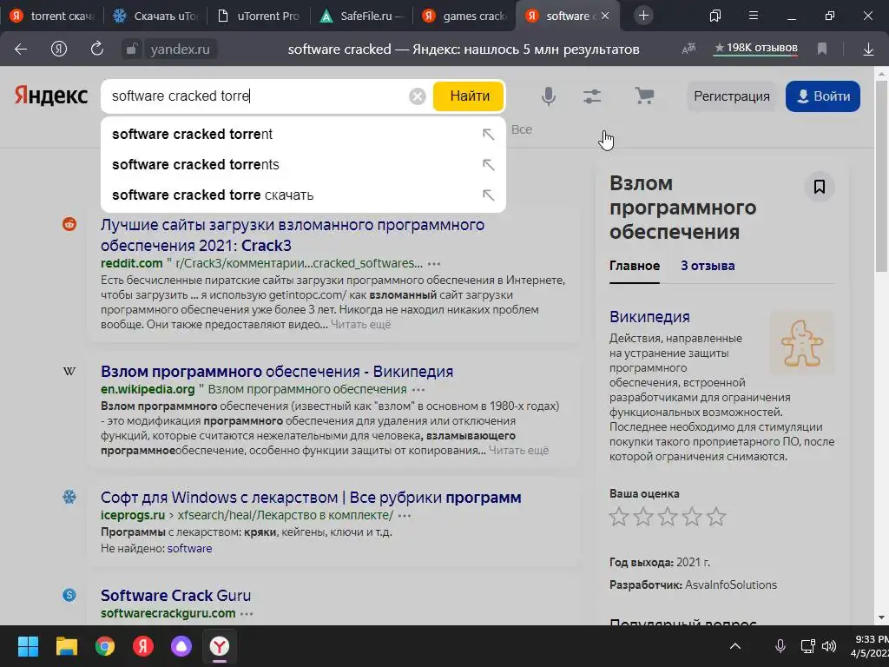Click yandex.ru in the address bar
The image size is (889, 667).
(x=180, y=50)
